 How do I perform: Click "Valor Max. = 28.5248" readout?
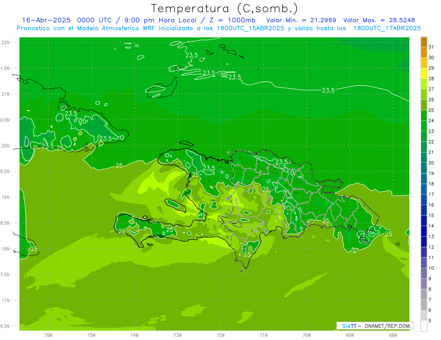click(379, 20)
